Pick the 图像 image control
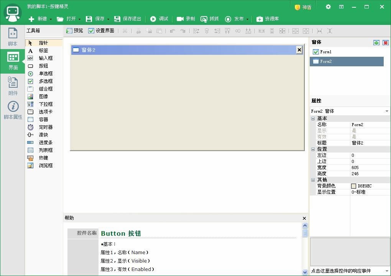The width and height of the screenshot is (391, 276). [x=44, y=97]
